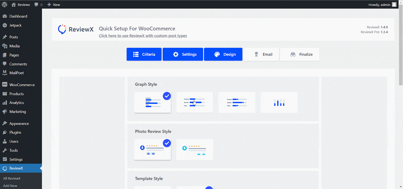This screenshot has height=189, width=403.
Task: Select the first photo review style
Action: [x=152, y=150]
